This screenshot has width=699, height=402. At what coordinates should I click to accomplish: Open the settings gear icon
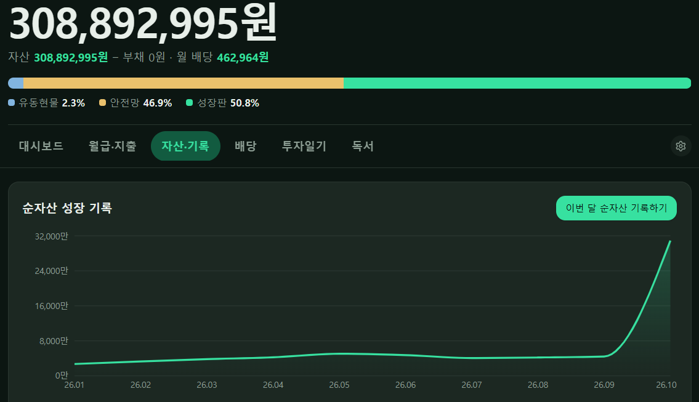coord(681,146)
